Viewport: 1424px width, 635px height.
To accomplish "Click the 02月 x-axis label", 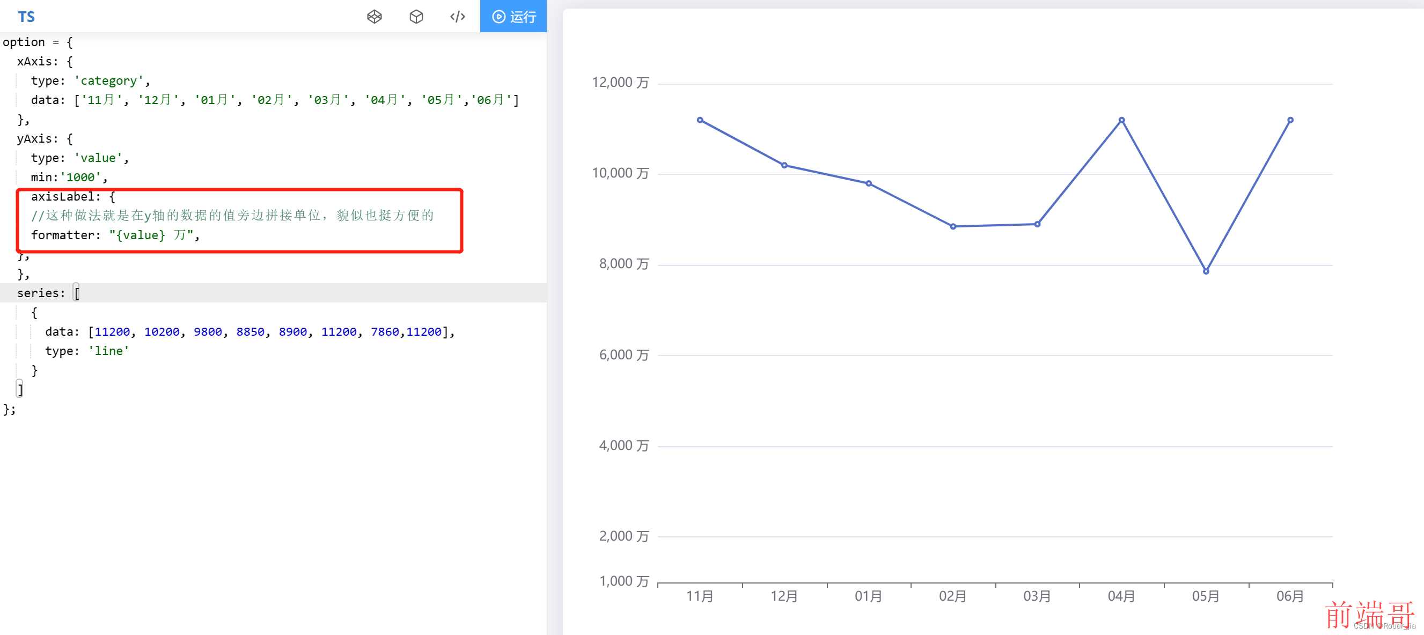I will 953,596.
